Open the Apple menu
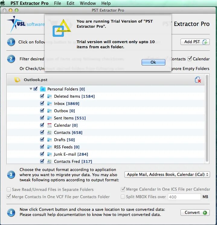The width and height of the screenshot is (217, 225). 3,3
